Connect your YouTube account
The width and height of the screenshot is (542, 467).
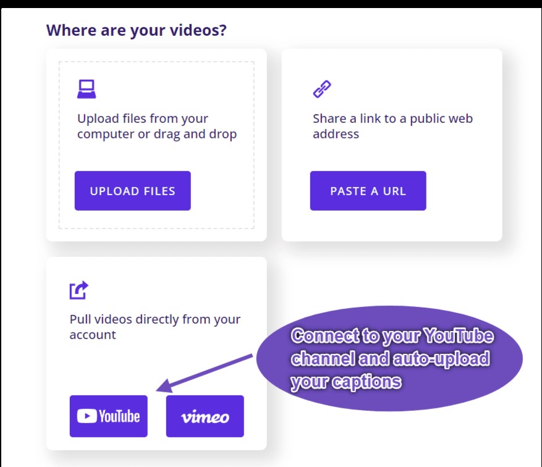coord(109,416)
